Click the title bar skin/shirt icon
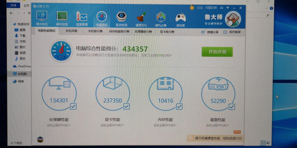 point(222,8)
